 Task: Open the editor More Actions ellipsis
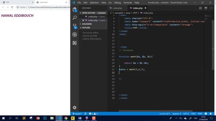[211, 8]
